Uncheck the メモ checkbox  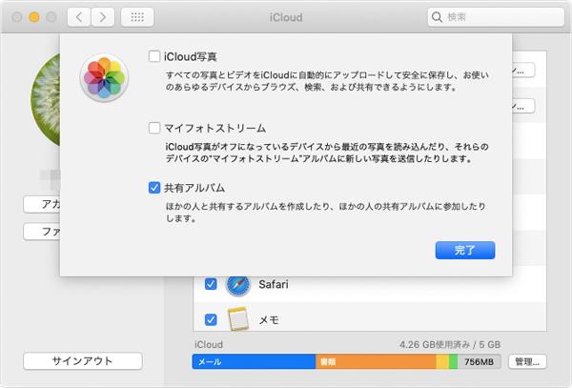coord(211,319)
